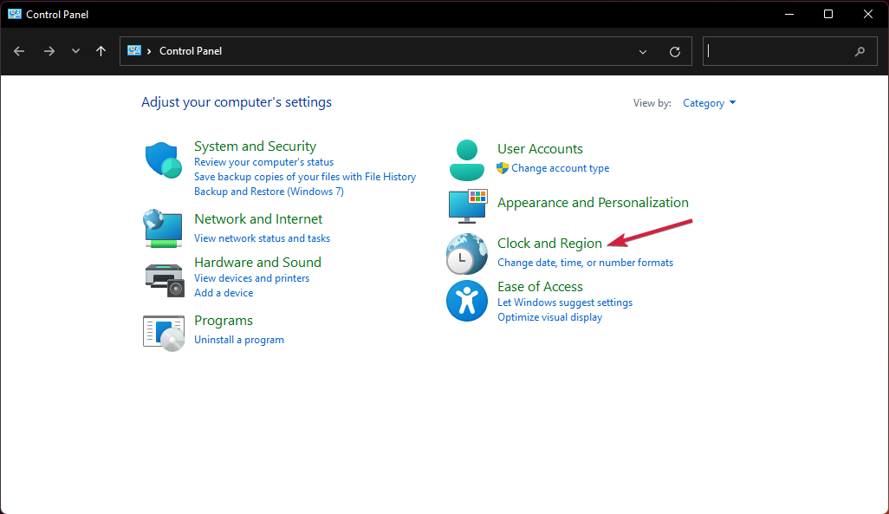
Task: Open Hardware and Sound category
Action: coord(257,262)
